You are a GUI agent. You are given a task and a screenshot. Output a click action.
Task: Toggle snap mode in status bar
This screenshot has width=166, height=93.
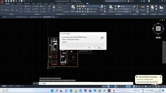111,86
